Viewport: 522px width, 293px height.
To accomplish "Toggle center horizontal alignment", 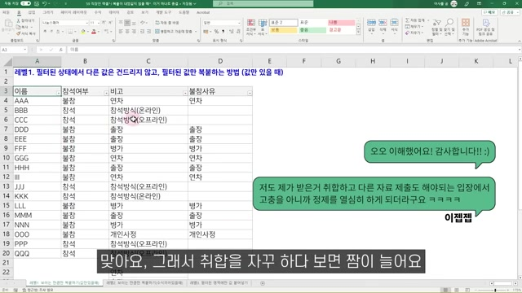I will pos(127,31).
